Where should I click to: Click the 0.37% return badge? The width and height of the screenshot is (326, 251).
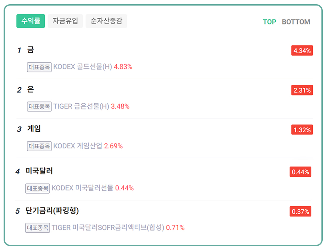tap(300, 212)
